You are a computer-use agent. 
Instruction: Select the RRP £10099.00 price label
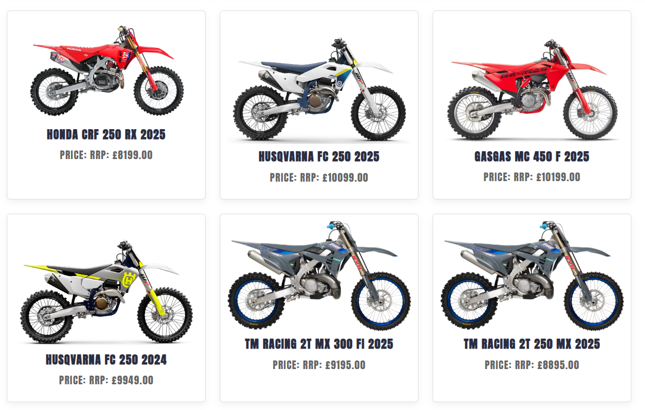319,177
